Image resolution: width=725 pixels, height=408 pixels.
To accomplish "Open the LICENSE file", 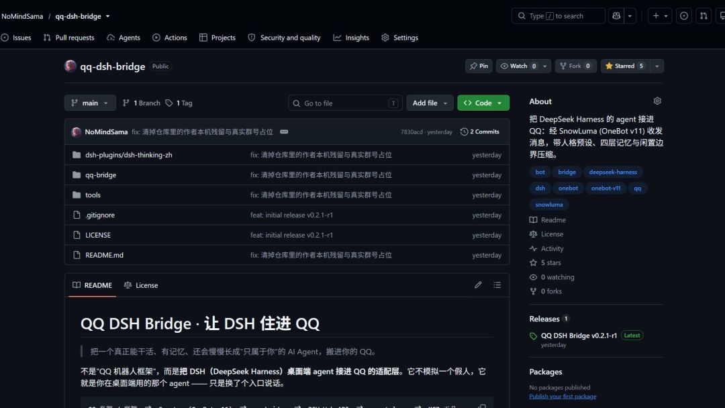I will [x=97, y=235].
